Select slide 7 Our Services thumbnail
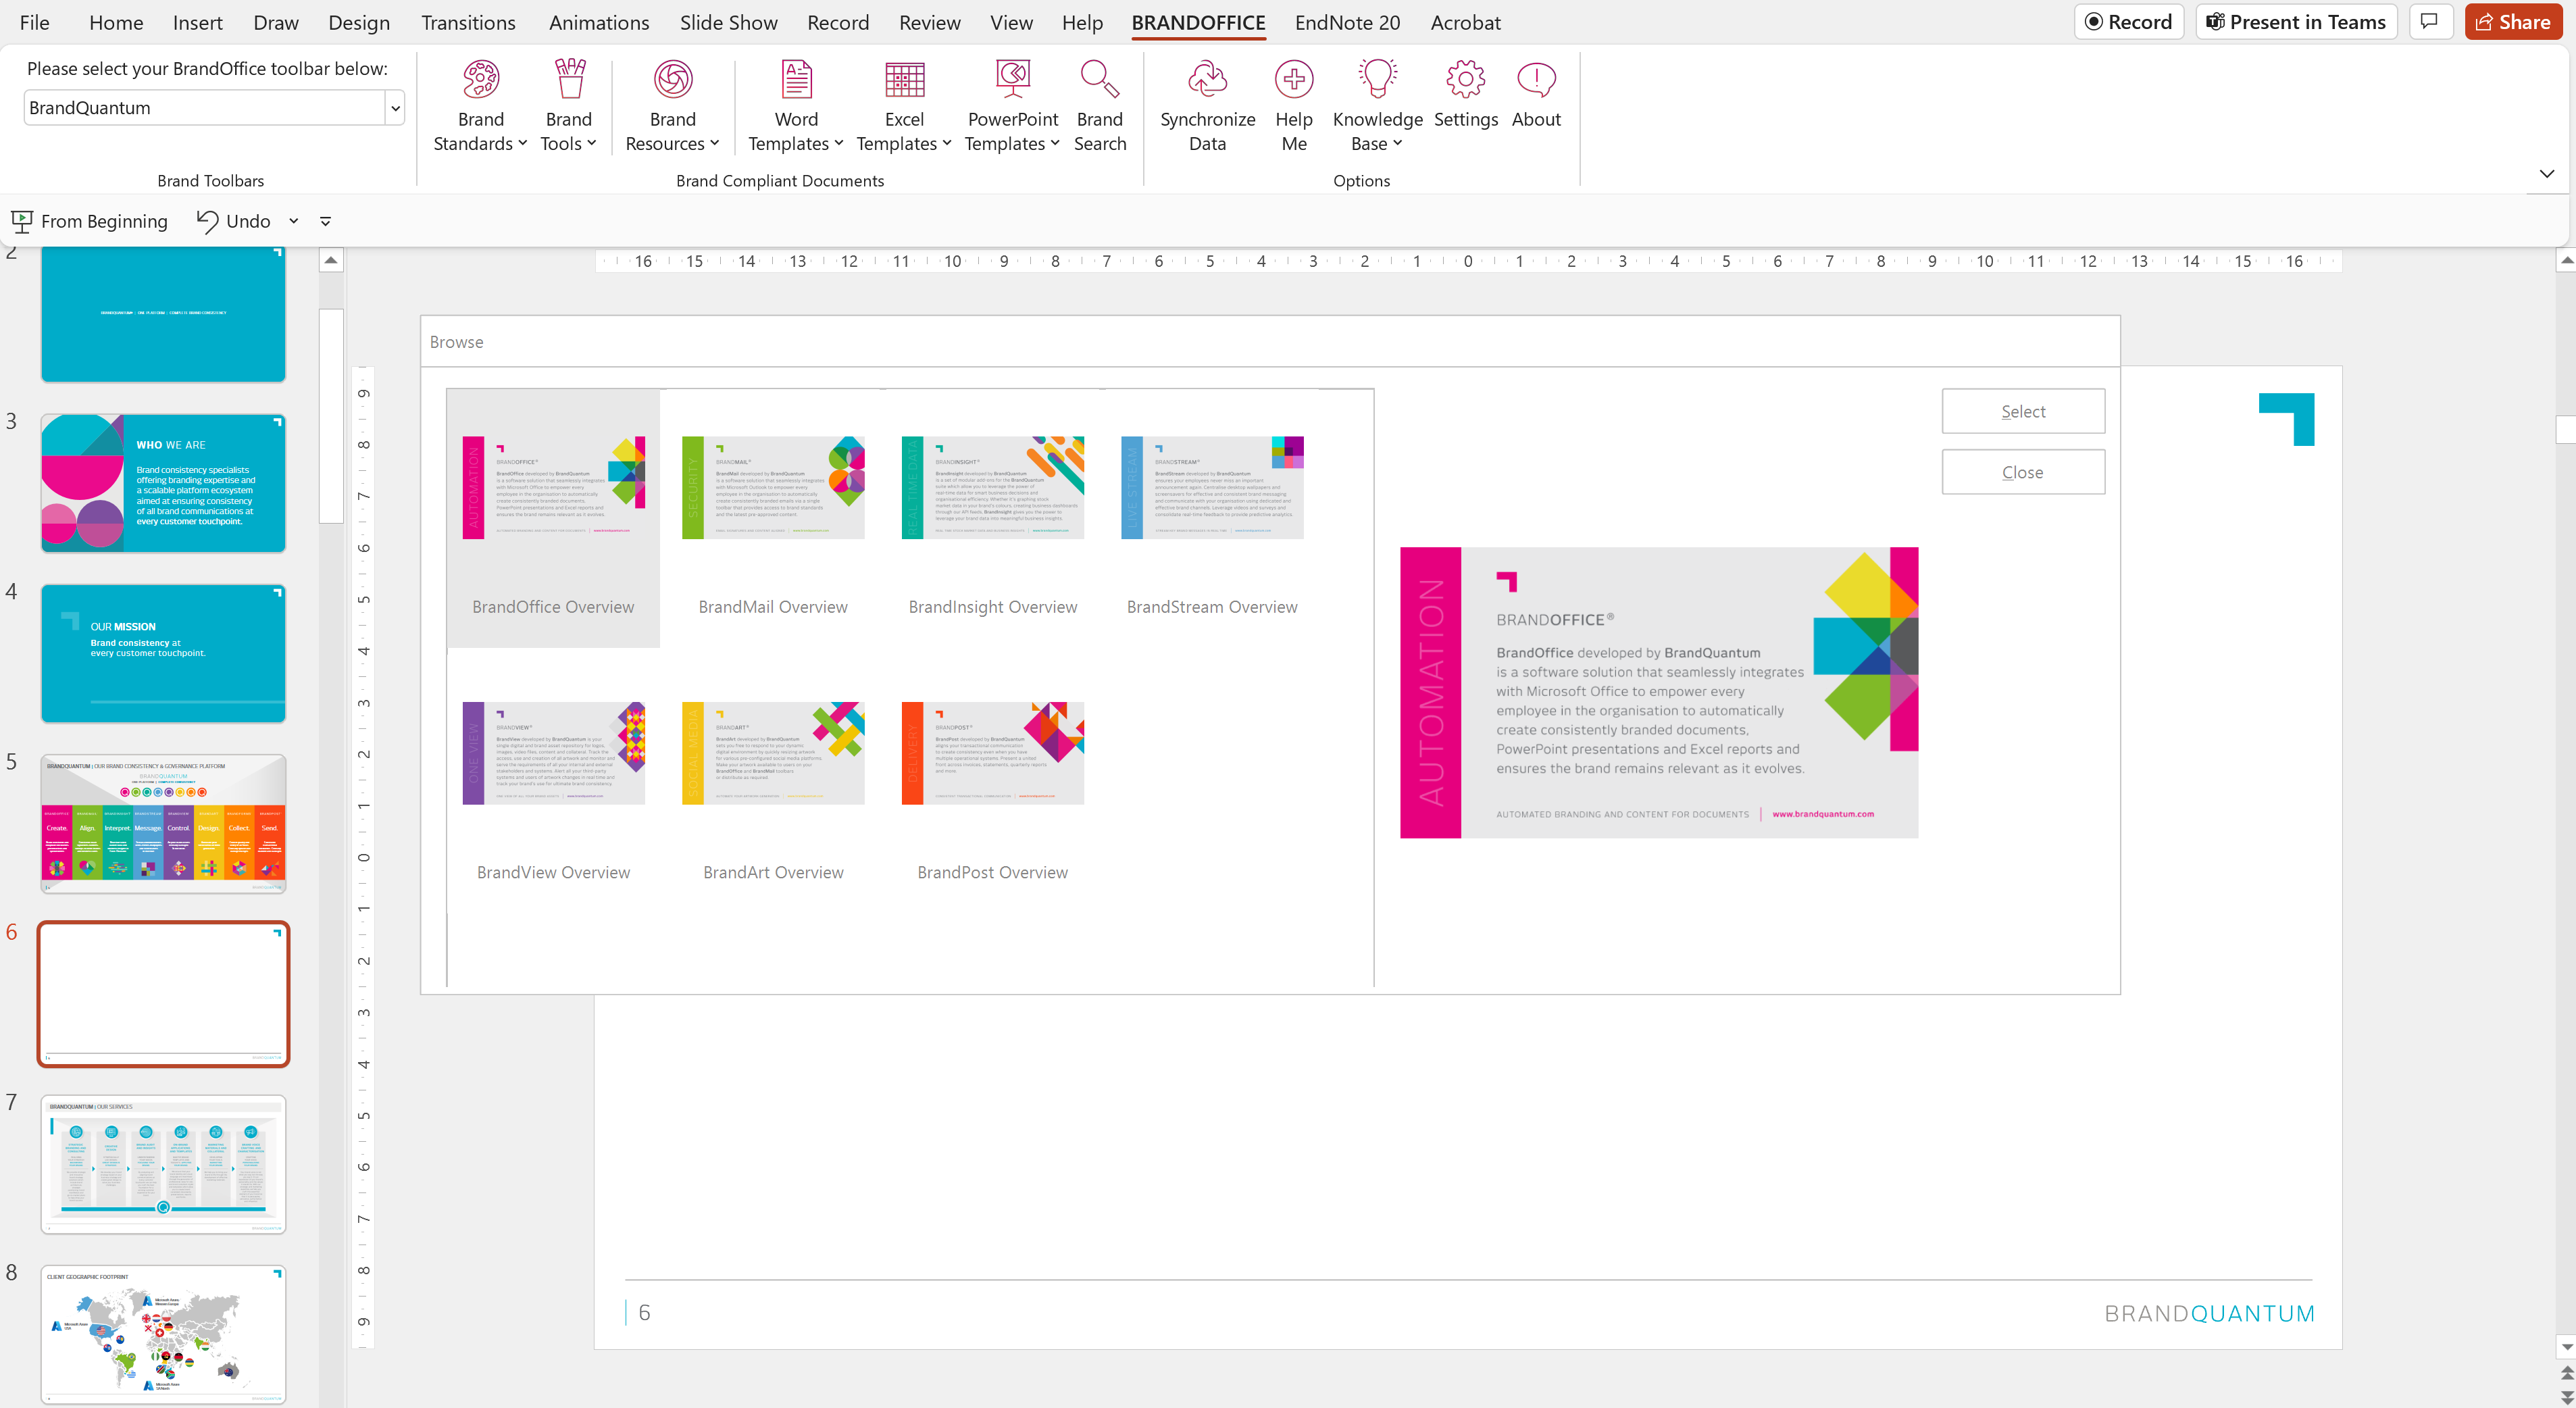 [x=163, y=1164]
